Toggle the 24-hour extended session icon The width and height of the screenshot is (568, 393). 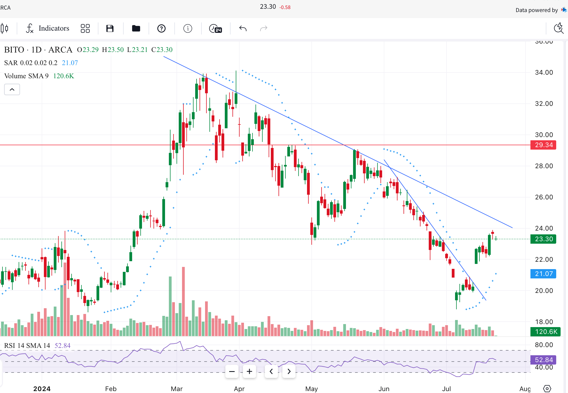[215, 28]
